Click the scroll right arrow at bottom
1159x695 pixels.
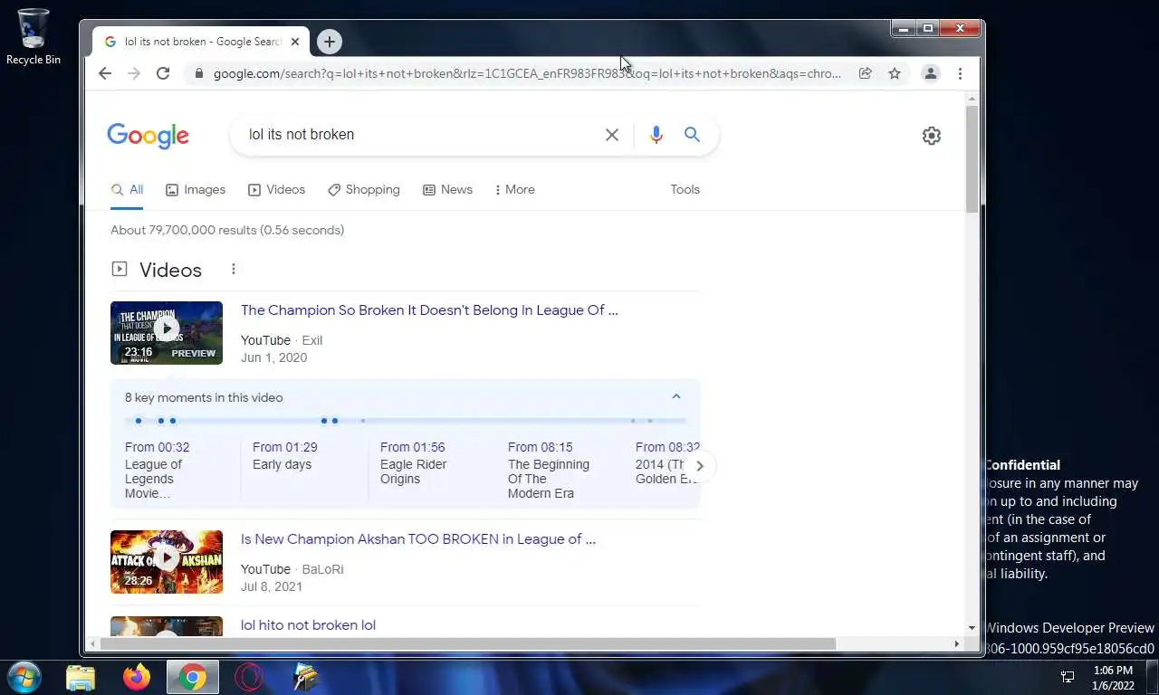point(956,643)
